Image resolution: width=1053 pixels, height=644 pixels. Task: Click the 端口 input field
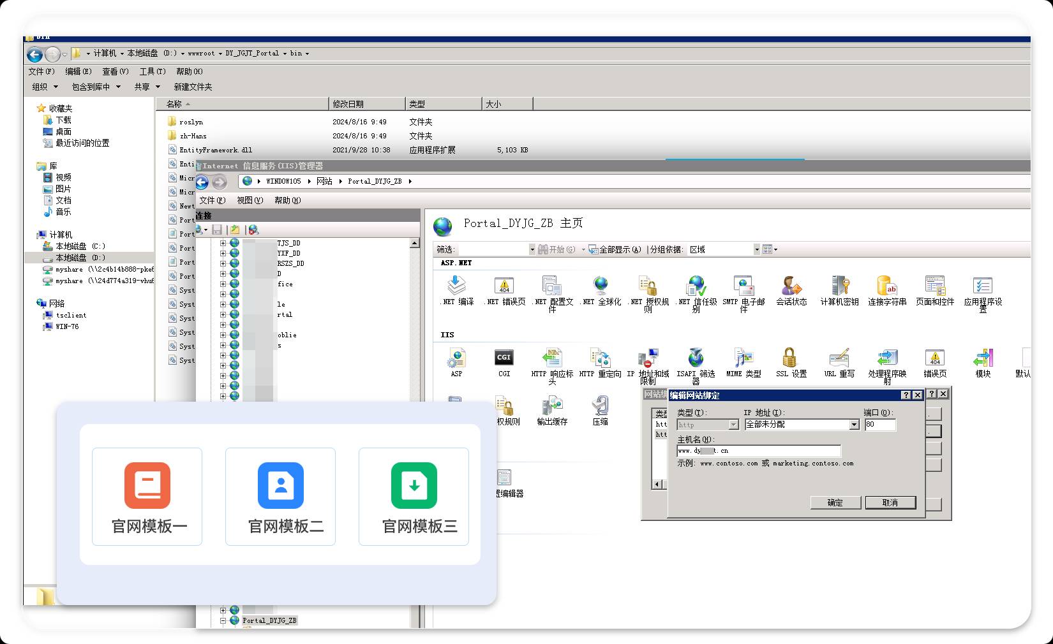coord(880,425)
